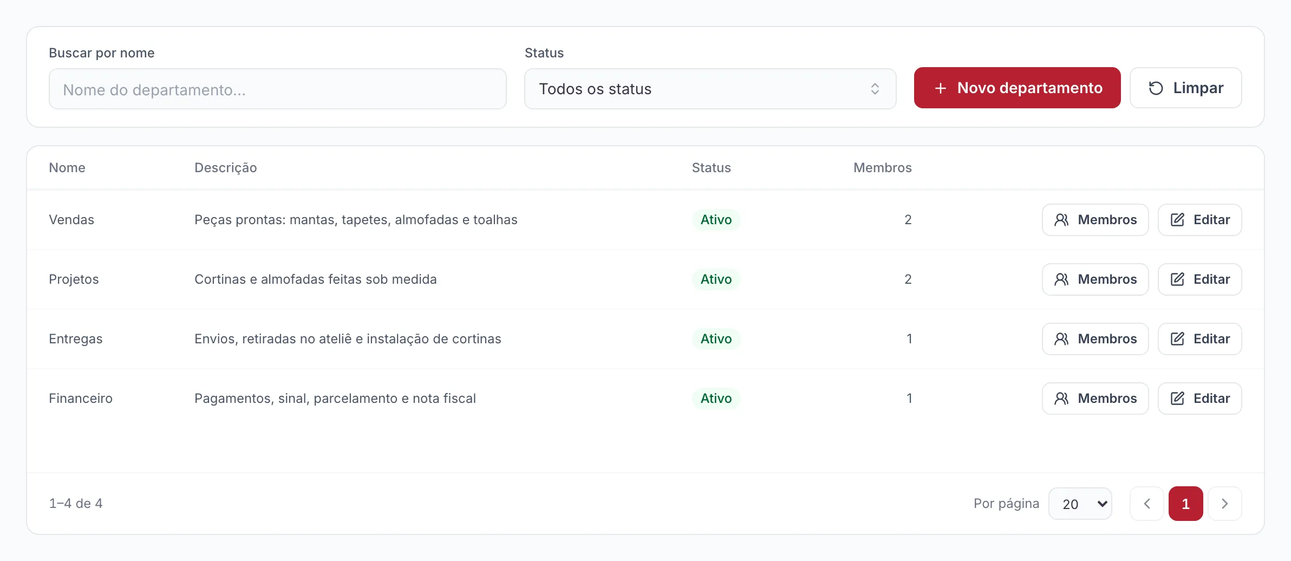The image size is (1291, 561).
Task: Go to the next page arrow
Action: 1224,504
